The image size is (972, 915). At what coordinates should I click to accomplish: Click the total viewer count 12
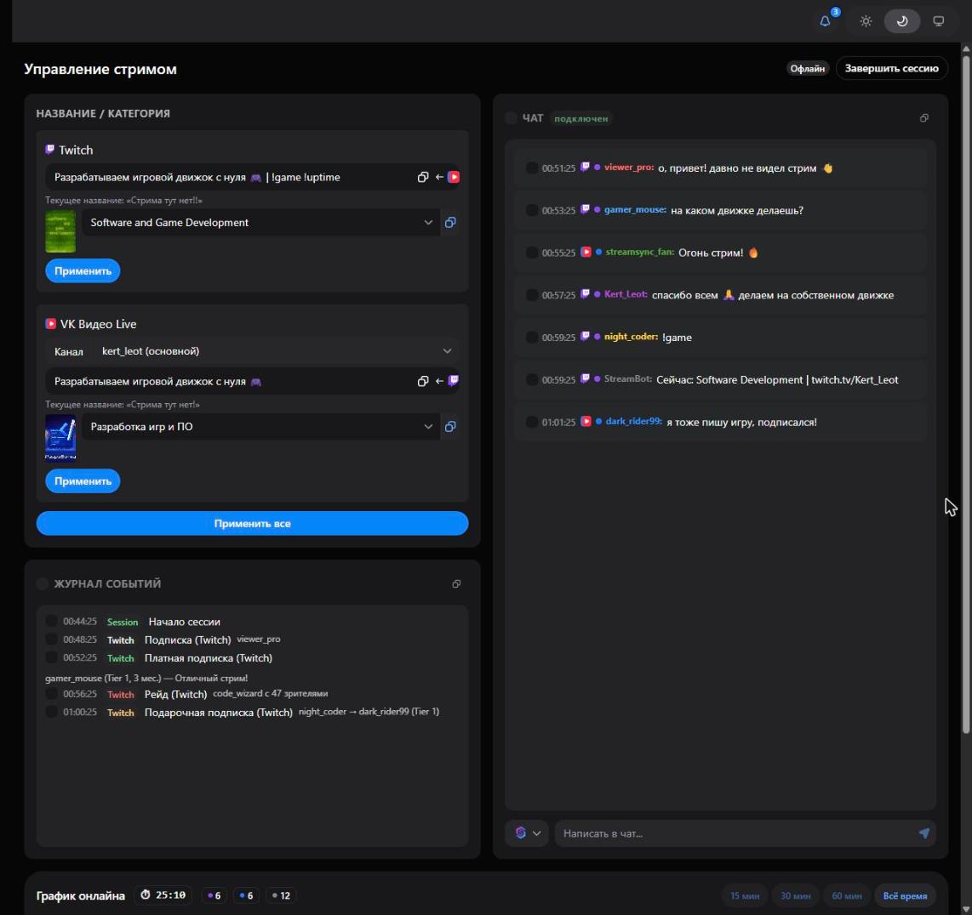[x=281, y=895]
